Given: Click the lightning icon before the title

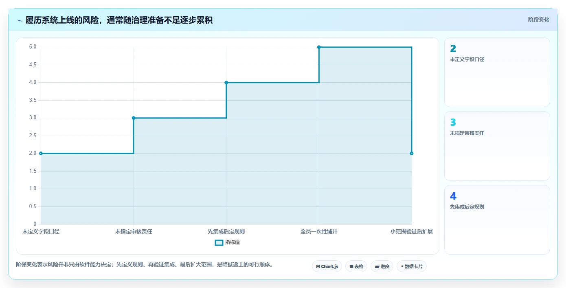Looking at the screenshot, I should pyautogui.click(x=19, y=20).
